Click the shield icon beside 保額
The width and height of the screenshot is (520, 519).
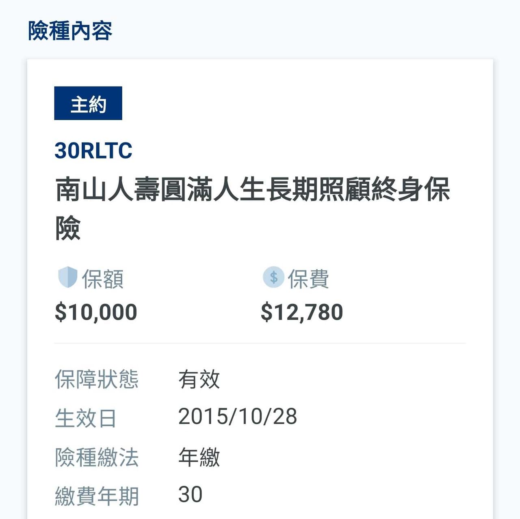67,277
